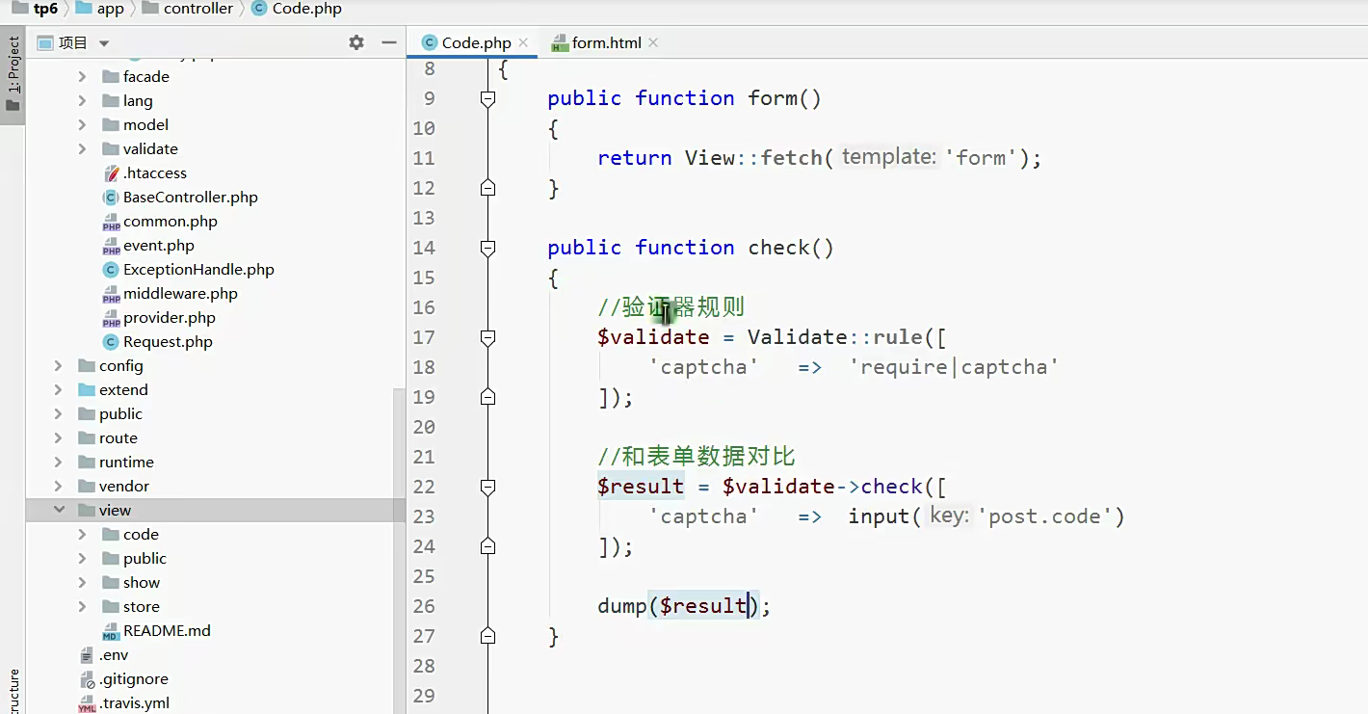Collapse the view folder
Viewport: 1368px width, 714px height.
(59, 510)
